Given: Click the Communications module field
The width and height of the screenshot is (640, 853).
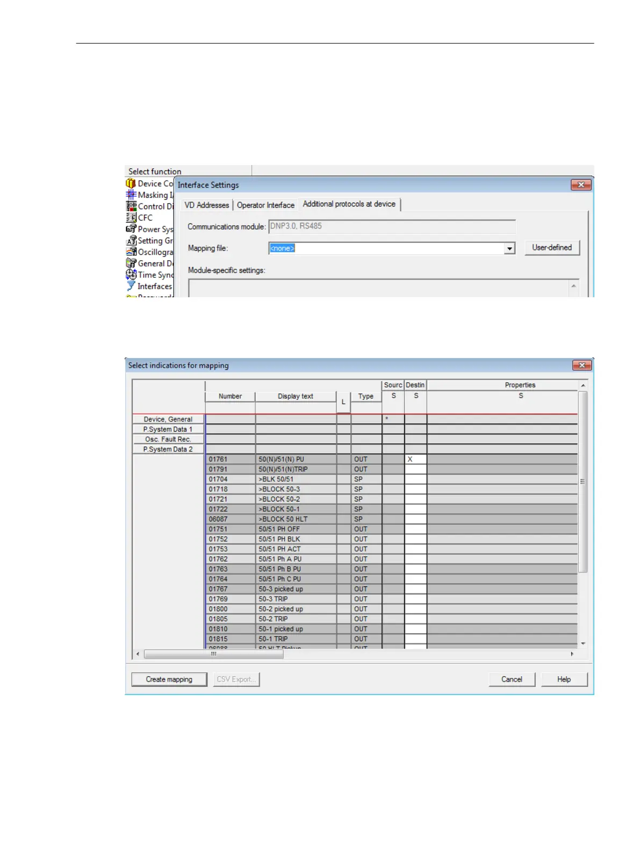Looking at the screenshot, I should point(392,226).
